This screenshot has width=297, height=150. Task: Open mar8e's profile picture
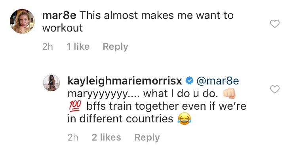tap(22, 21)
